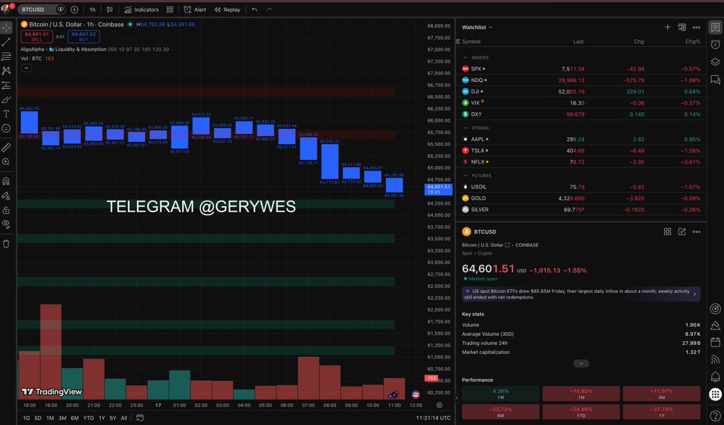Click the red SELL 64,601.51 button
The image size is (724, 425).
coord(37,37)
